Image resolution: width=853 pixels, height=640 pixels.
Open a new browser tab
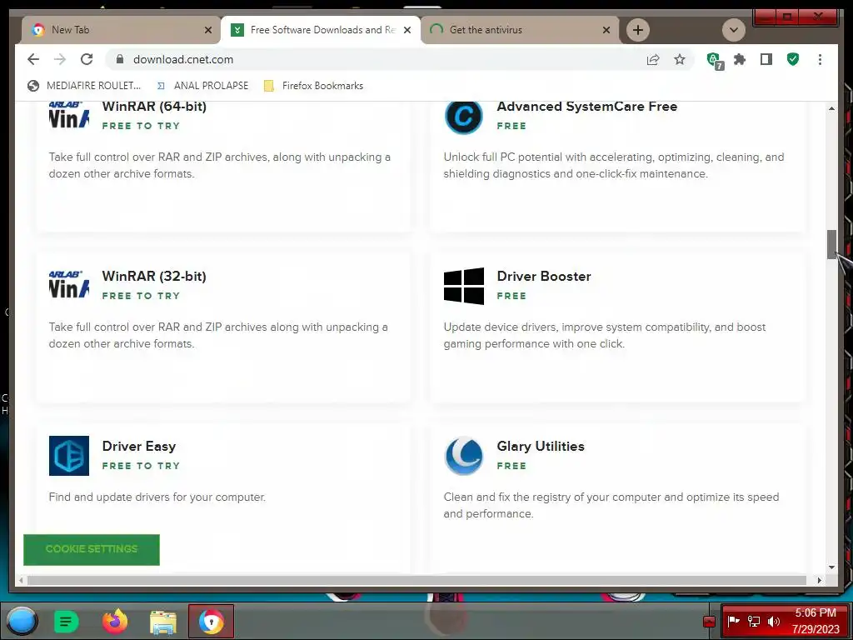point(638,30)
